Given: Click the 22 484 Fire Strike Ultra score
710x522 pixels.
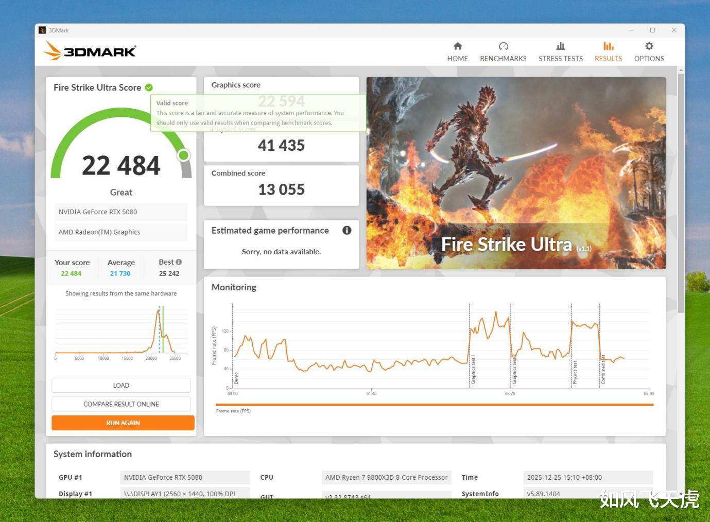Looking at the screenshot, I should click(x=121, y=165).
